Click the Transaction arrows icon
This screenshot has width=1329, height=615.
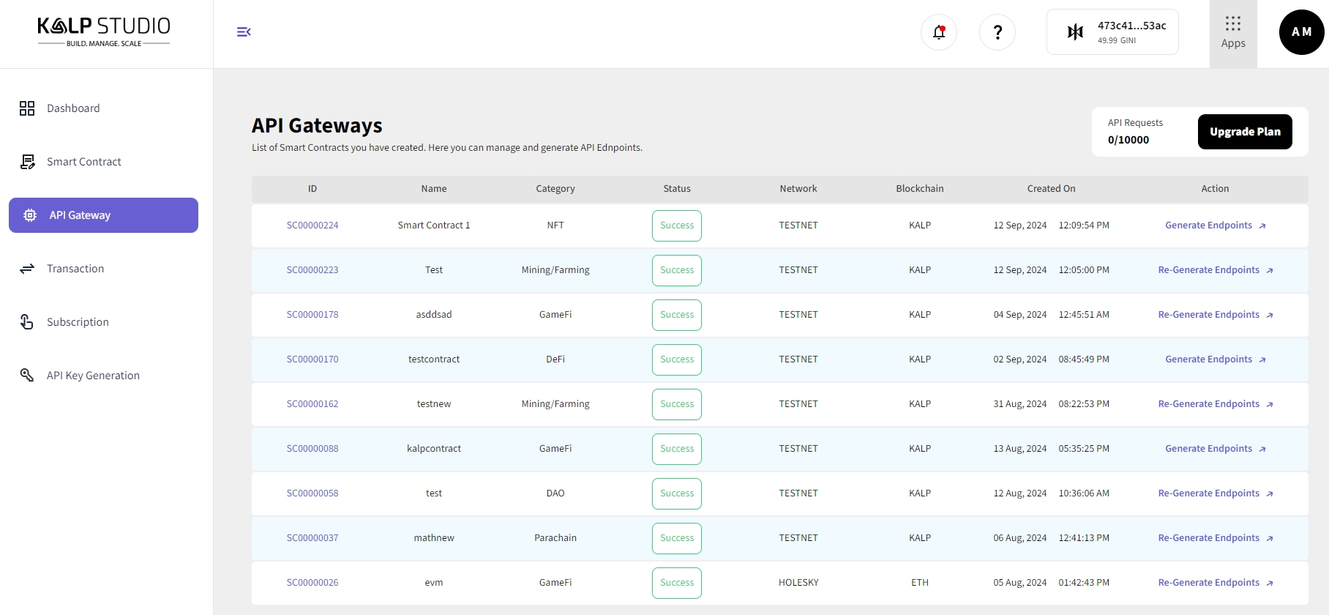click(x=27, y=269)
